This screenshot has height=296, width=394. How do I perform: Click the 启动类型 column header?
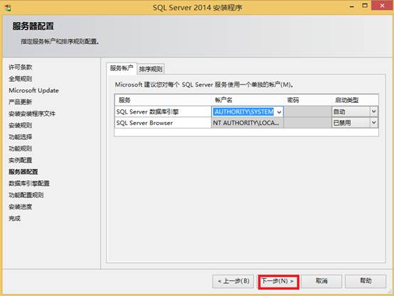[355, 100]
